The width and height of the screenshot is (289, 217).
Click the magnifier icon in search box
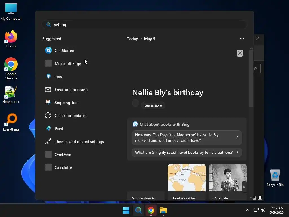coord(49,25)
